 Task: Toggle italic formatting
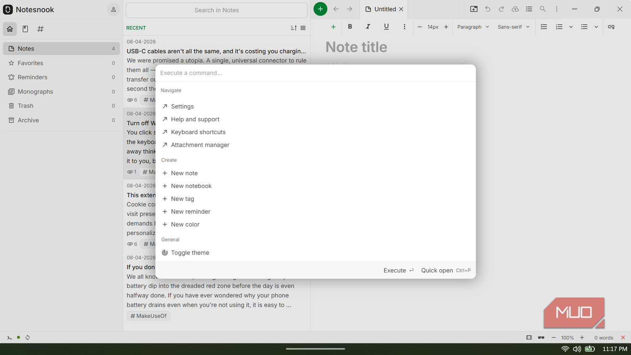[x=368, y=26]
